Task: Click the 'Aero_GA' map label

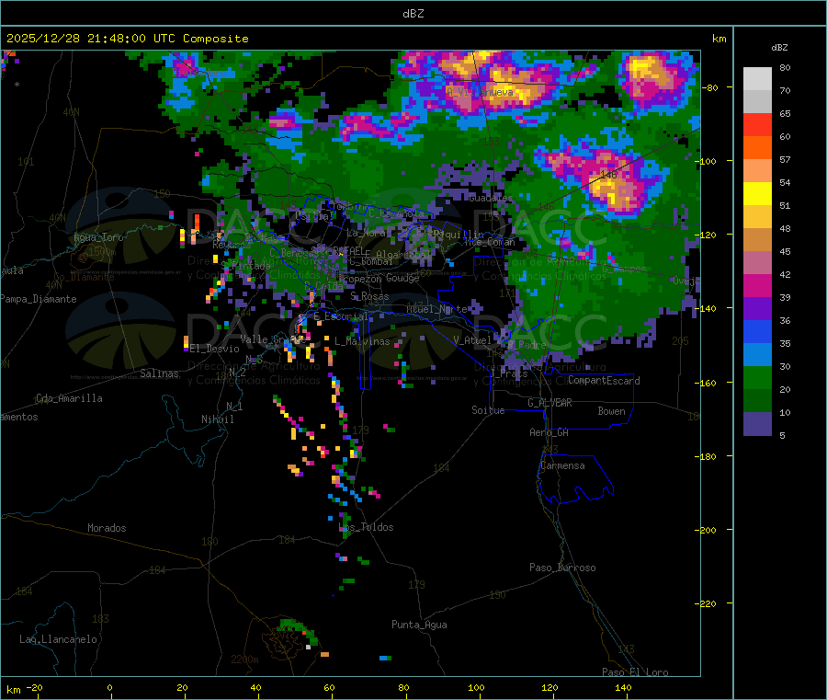Action: coord(549,432)
